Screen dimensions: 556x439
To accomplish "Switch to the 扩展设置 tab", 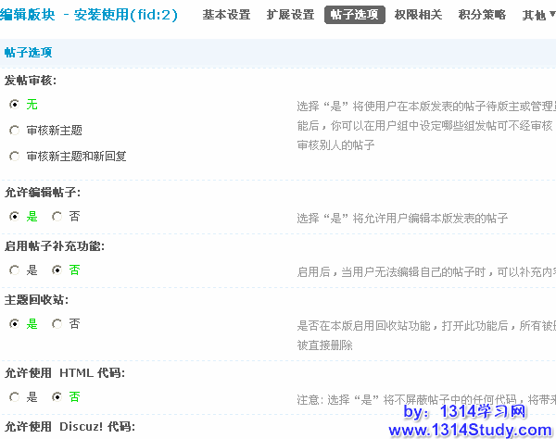I will pyautogui.click(x=290, y=15).
